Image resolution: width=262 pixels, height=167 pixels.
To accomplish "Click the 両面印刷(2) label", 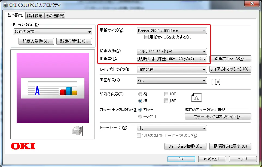I will [109, 80].
